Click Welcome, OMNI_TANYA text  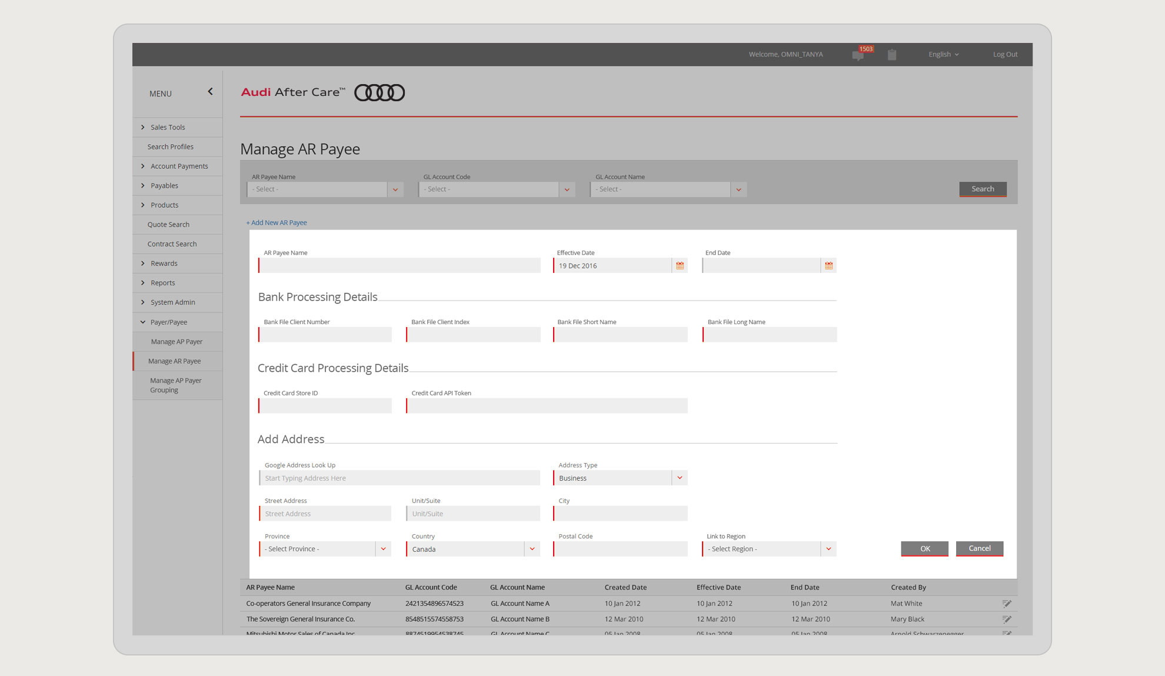785,55
